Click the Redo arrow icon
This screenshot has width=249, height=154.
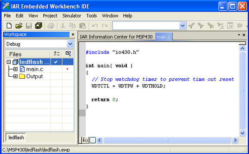click(x=105, y=26)
